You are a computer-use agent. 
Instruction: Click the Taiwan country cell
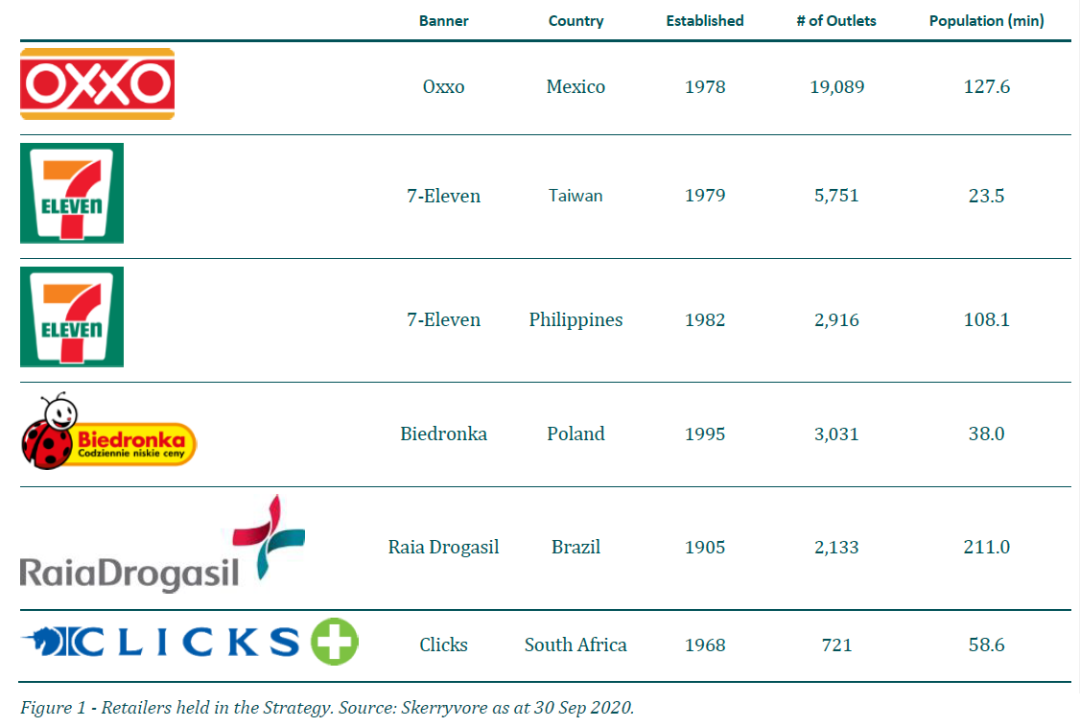pyautogui.click(x=575, y=196)
